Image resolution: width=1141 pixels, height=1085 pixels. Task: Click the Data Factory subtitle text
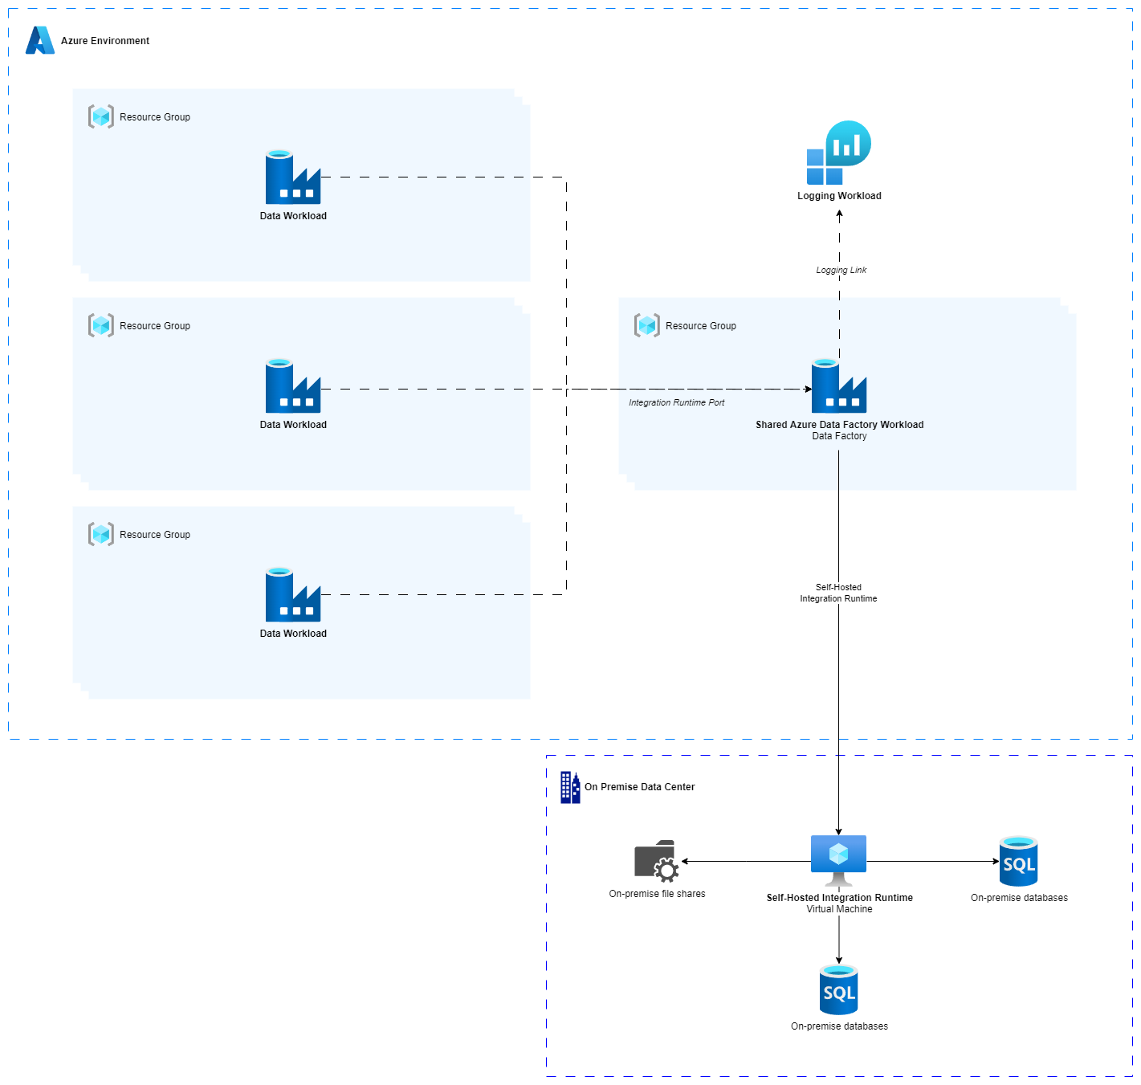[839, 436]
